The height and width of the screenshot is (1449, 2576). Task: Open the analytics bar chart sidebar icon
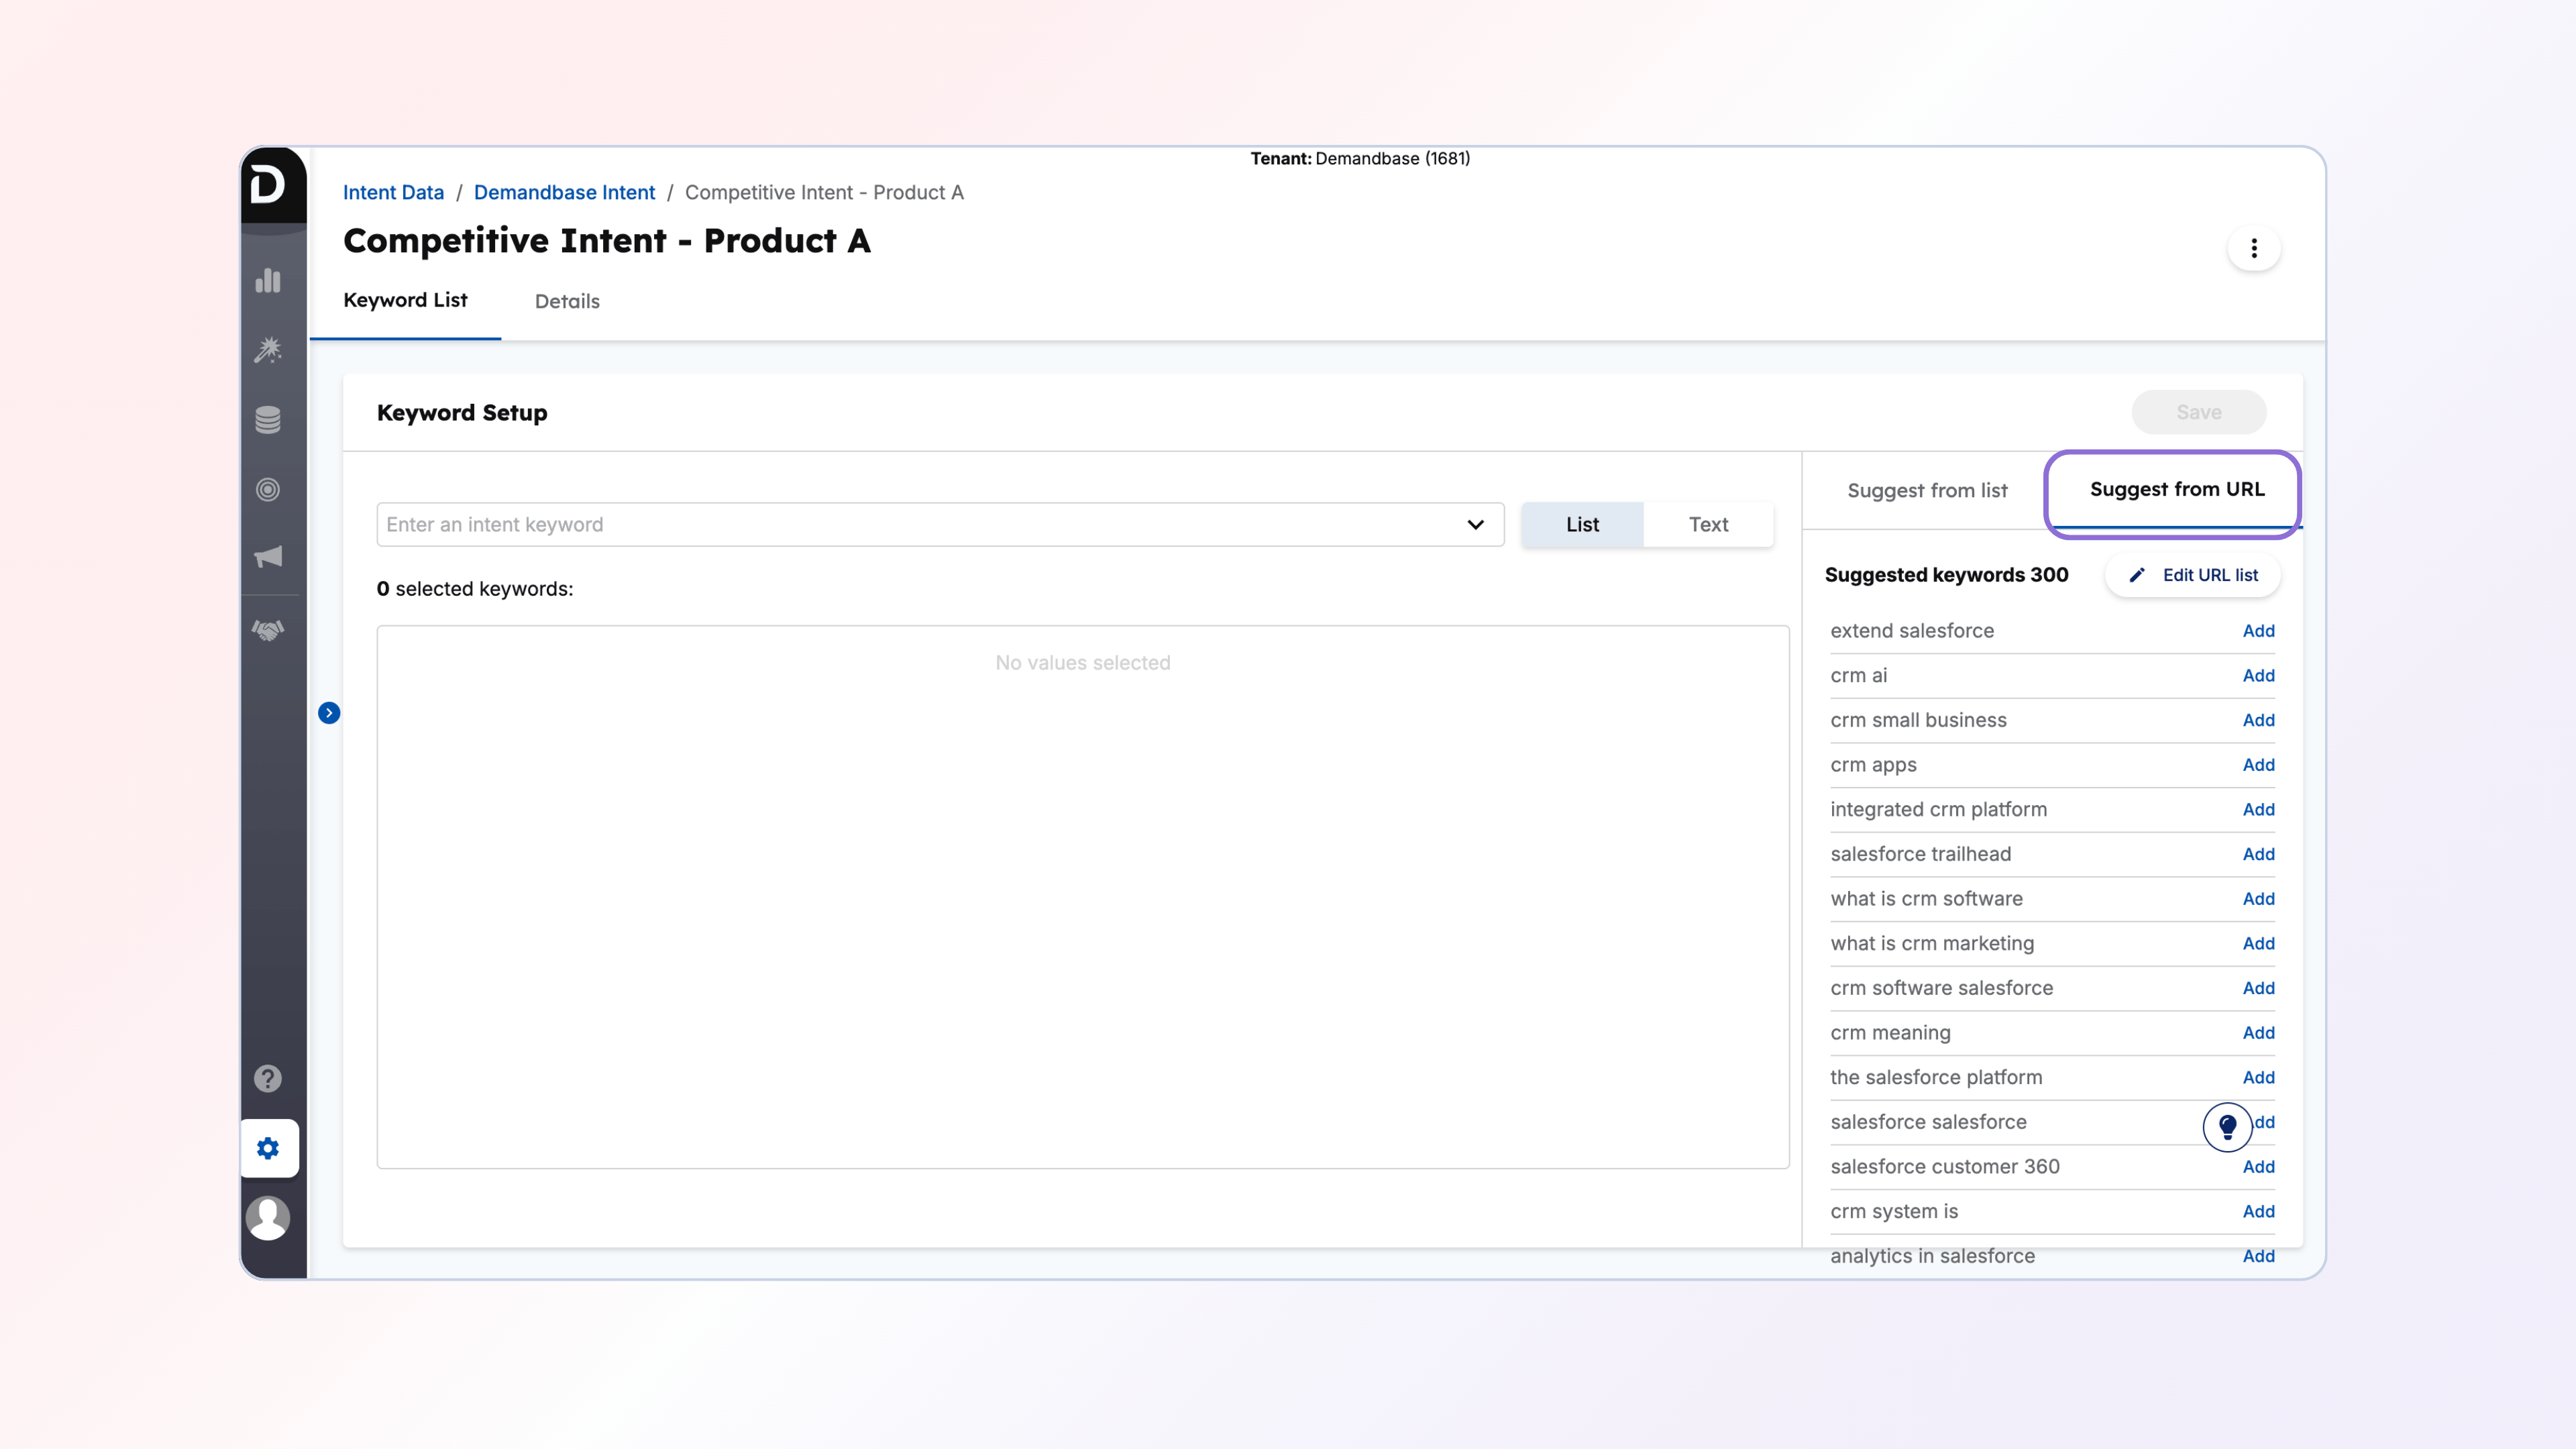point(268,281)
